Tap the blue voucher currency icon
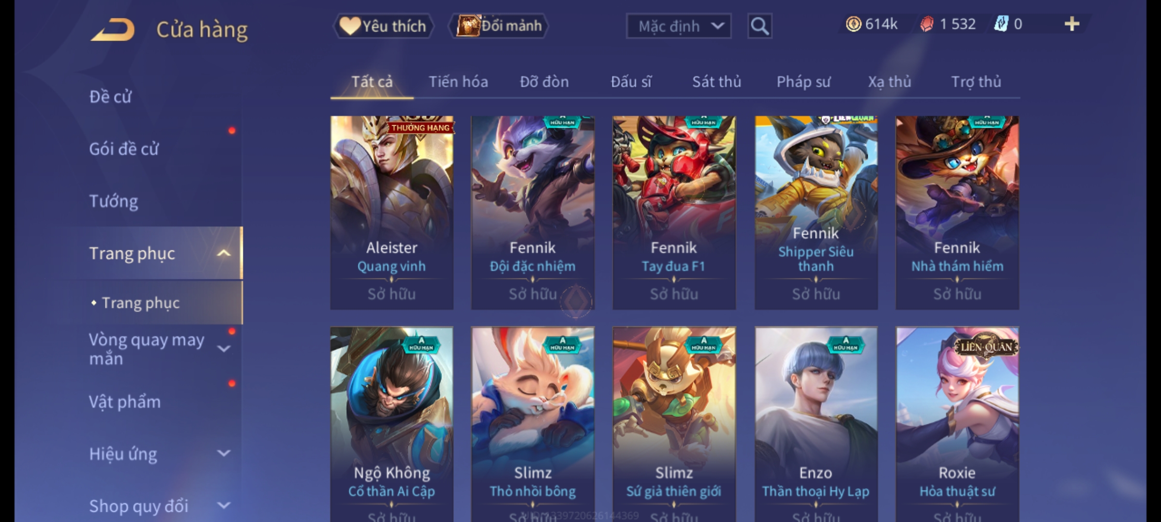The width and height of the screenshot is (1161, 522). tap(1000, 24)
